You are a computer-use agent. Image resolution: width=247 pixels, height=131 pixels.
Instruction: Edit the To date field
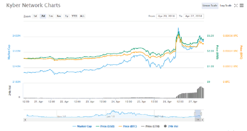point(194,16)
